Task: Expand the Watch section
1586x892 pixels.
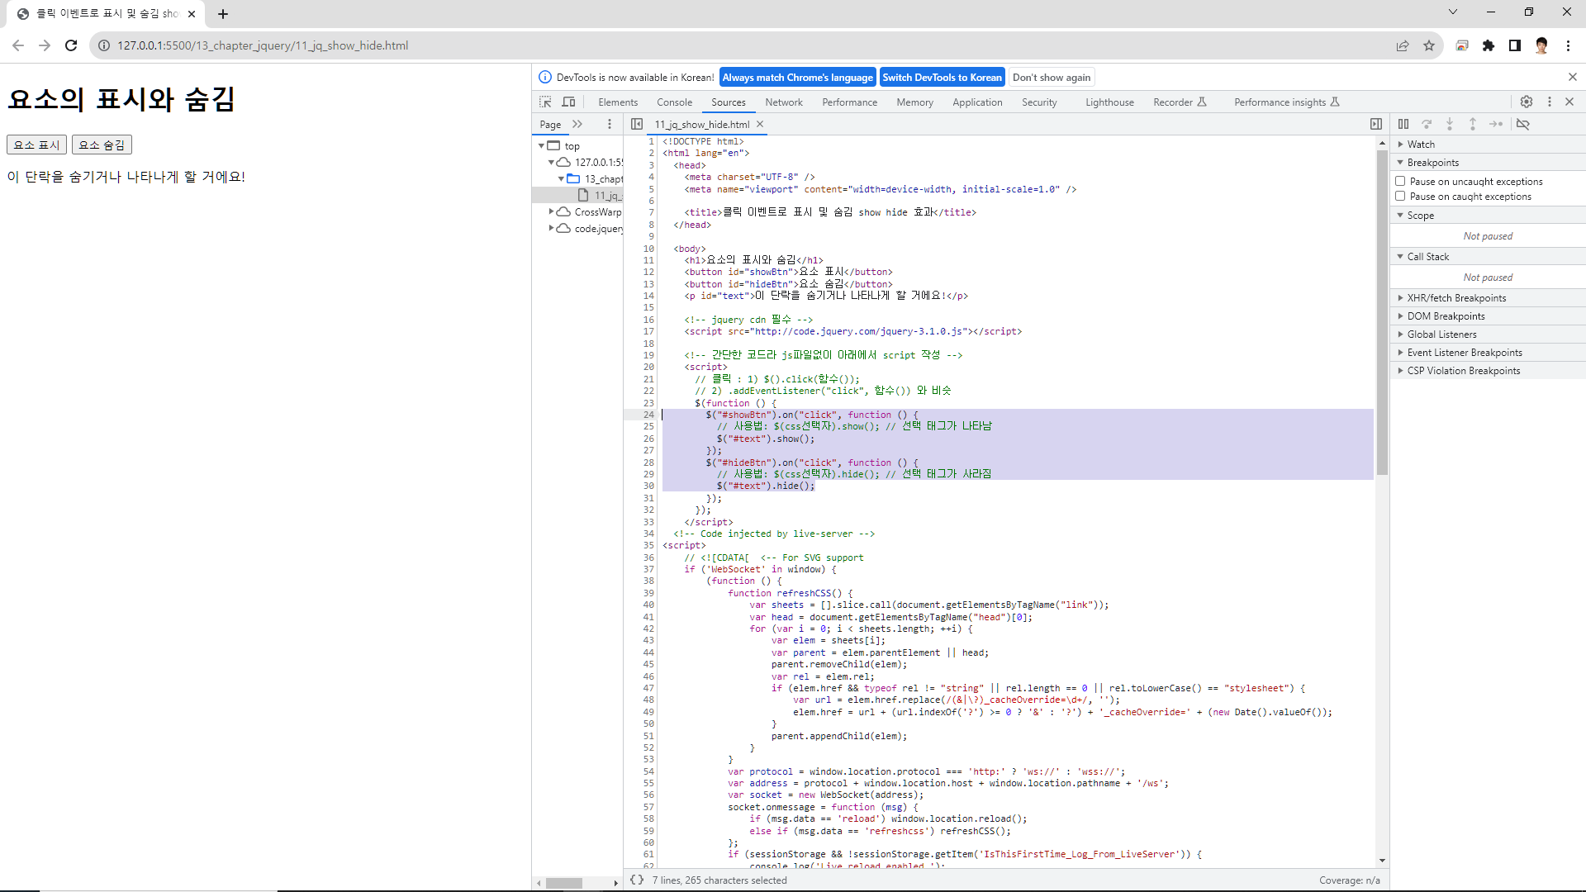Action: click(1421, 144)
